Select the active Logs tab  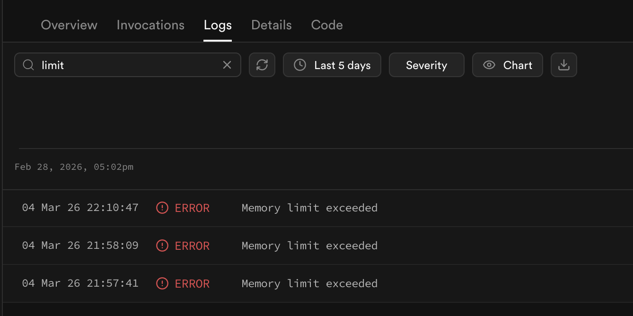pyautogui.click(x=218, y=25)
